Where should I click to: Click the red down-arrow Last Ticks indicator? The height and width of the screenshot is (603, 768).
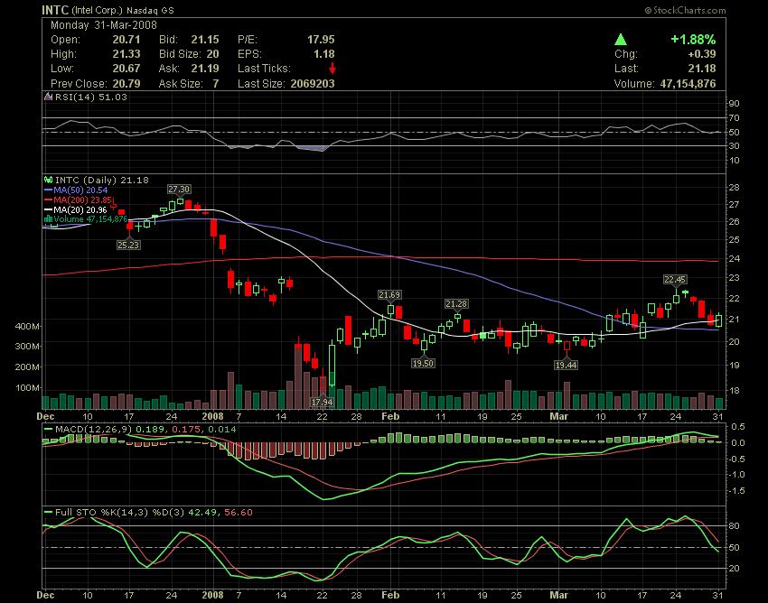coord(332,68)
